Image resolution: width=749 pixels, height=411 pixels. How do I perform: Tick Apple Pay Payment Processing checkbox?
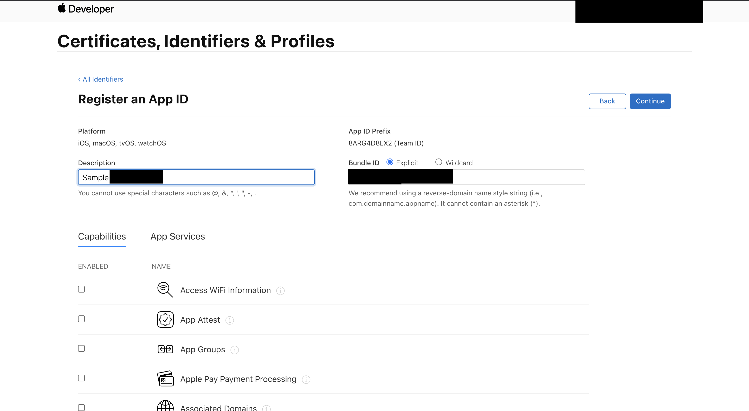81,378
